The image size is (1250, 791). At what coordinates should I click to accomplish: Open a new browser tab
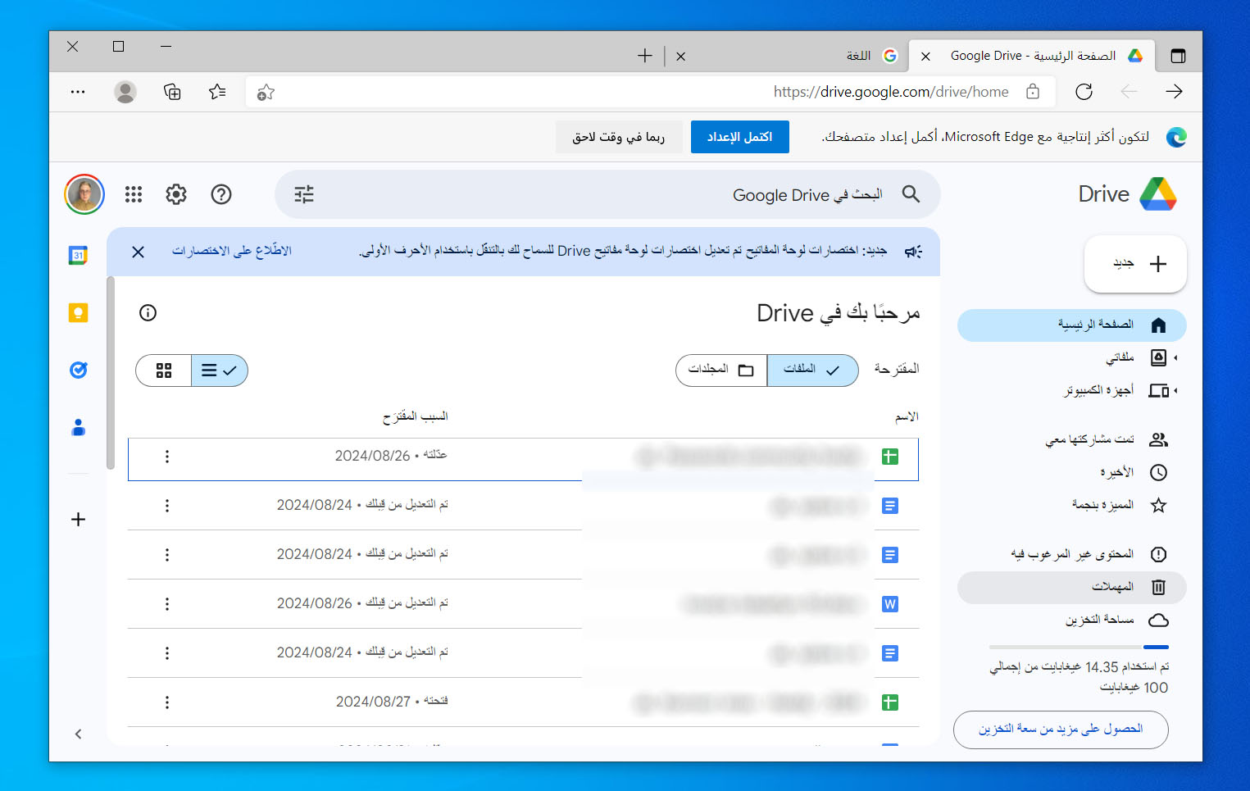coord(645,56)
